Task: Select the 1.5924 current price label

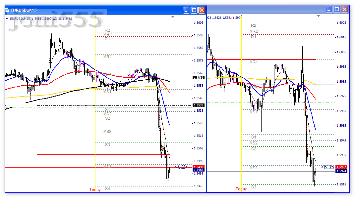Action: (x=341, y=171)
